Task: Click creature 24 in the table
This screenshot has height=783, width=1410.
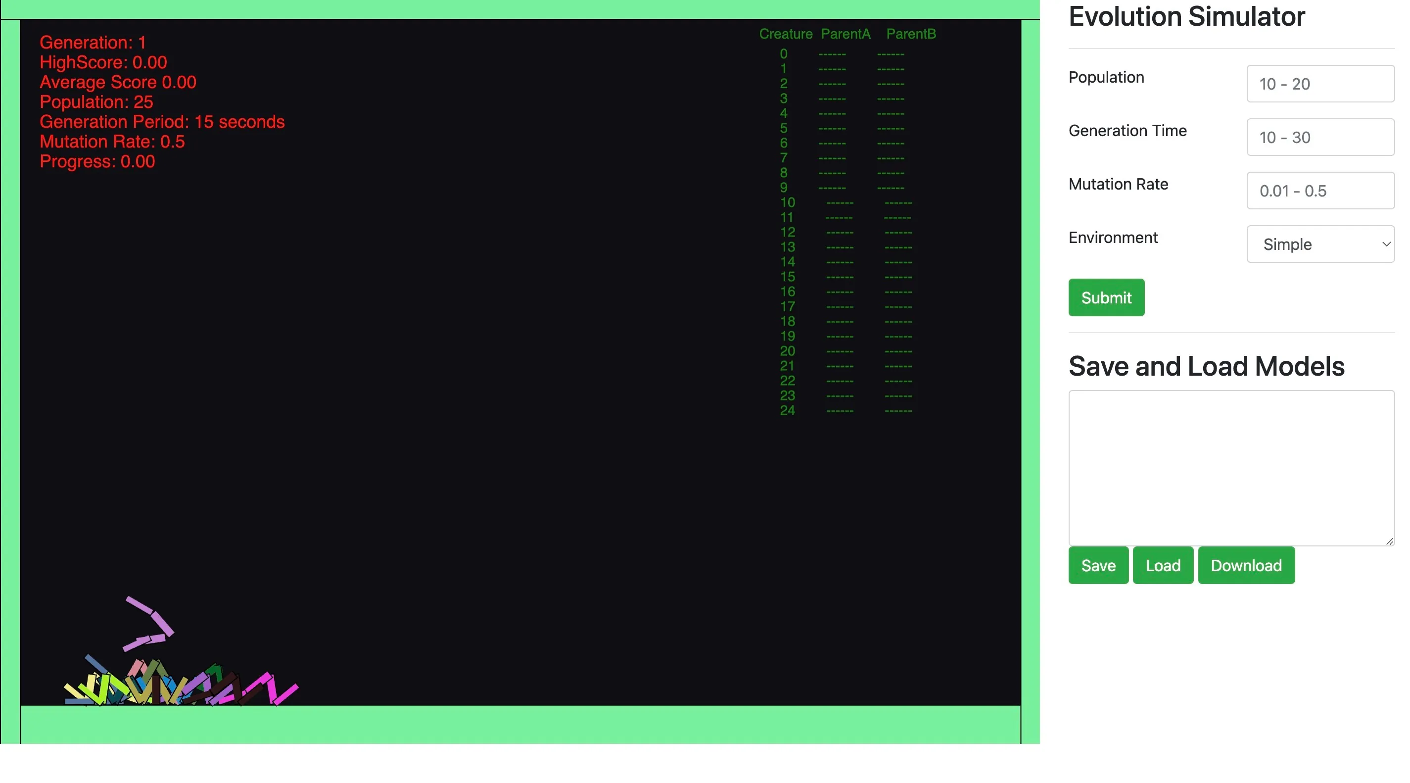Action: [x=787, y=410]
